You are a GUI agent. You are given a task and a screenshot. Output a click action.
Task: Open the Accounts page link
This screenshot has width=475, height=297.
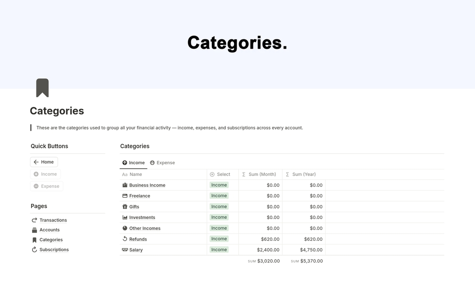tap(49, 230)
